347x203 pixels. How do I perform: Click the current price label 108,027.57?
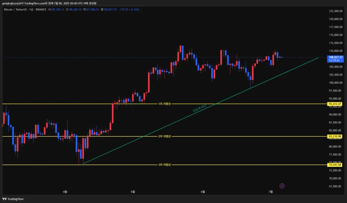pos(336,57)
